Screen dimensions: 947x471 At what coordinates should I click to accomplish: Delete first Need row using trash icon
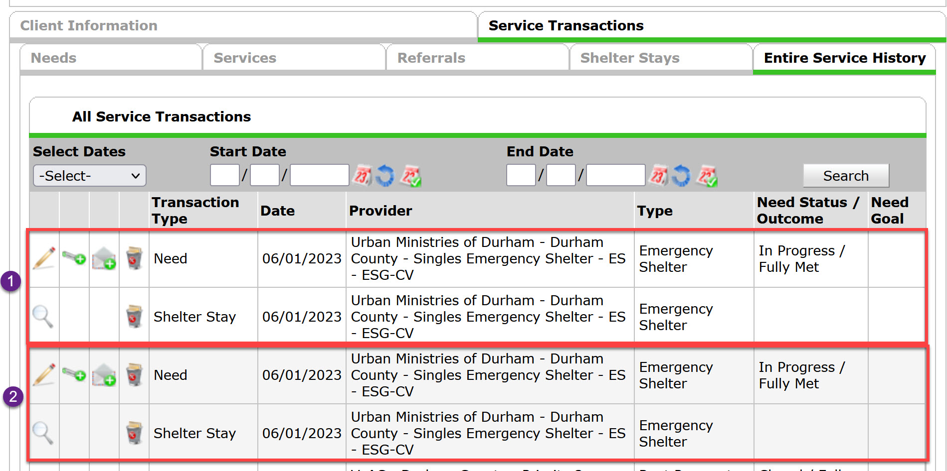point(134,258)
